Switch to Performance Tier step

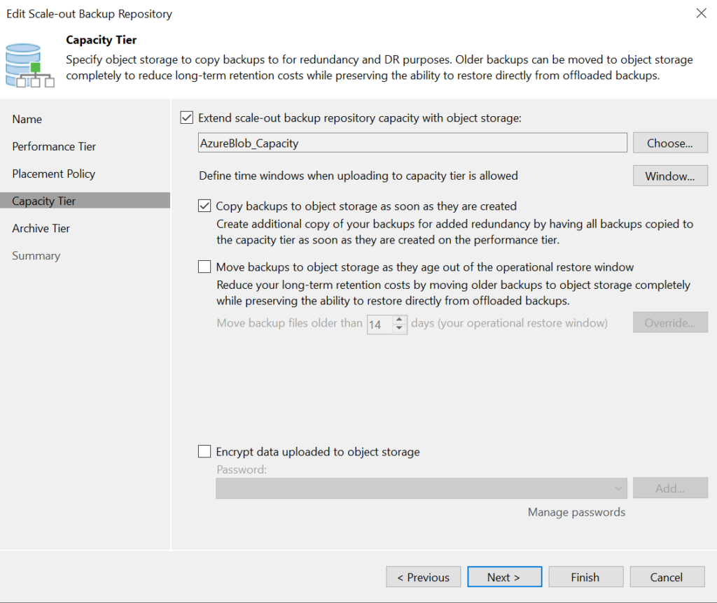[54, 146]
